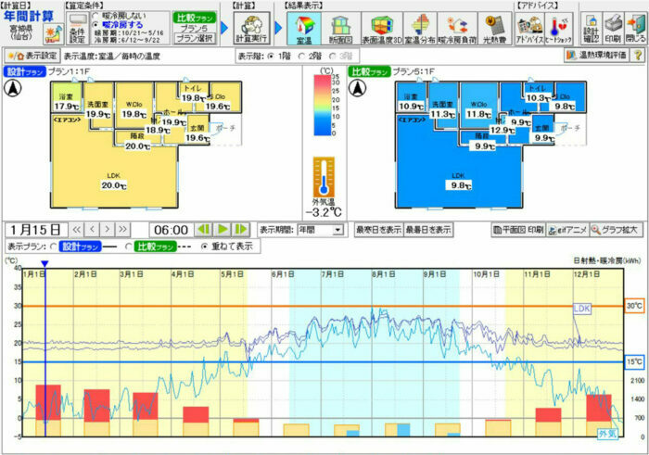Click the 設計プラン blue badge above floor plan
This screenshot has width=649, height=455.
(24, 71)
